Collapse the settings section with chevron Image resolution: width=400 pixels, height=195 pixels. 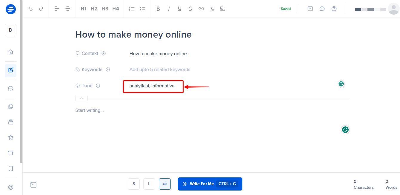(x=81, y=98)
